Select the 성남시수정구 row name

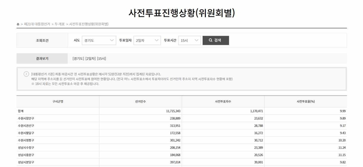tap(26, 148)
